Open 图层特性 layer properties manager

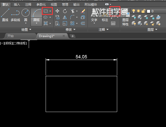(x=125, y=17)
